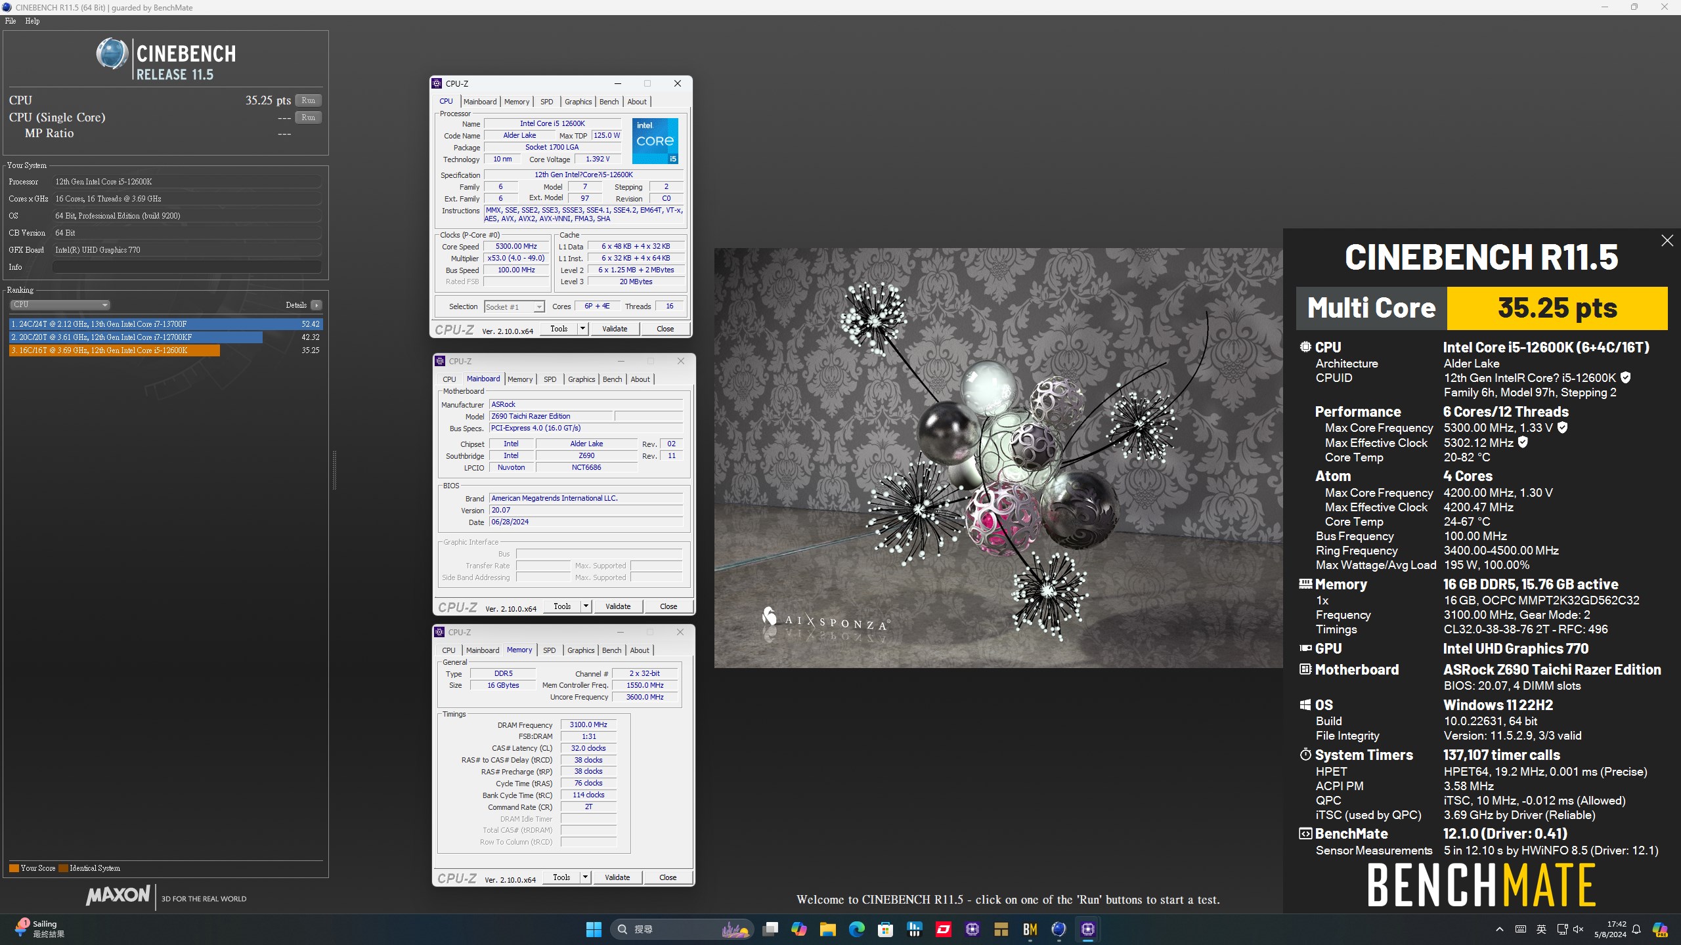Screen dimensions: 1681x945
Task: Click the Cinebench rendered scene image
Action: [x=998, y=458]
